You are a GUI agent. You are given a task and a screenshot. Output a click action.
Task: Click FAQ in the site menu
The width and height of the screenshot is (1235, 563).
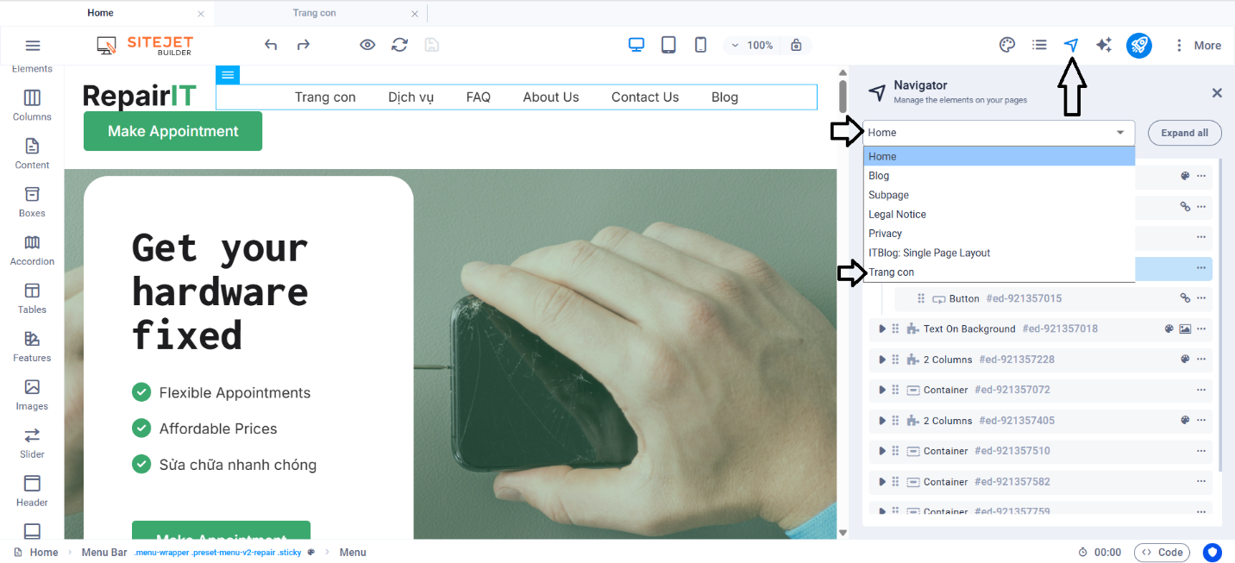[x=478, y=97]
